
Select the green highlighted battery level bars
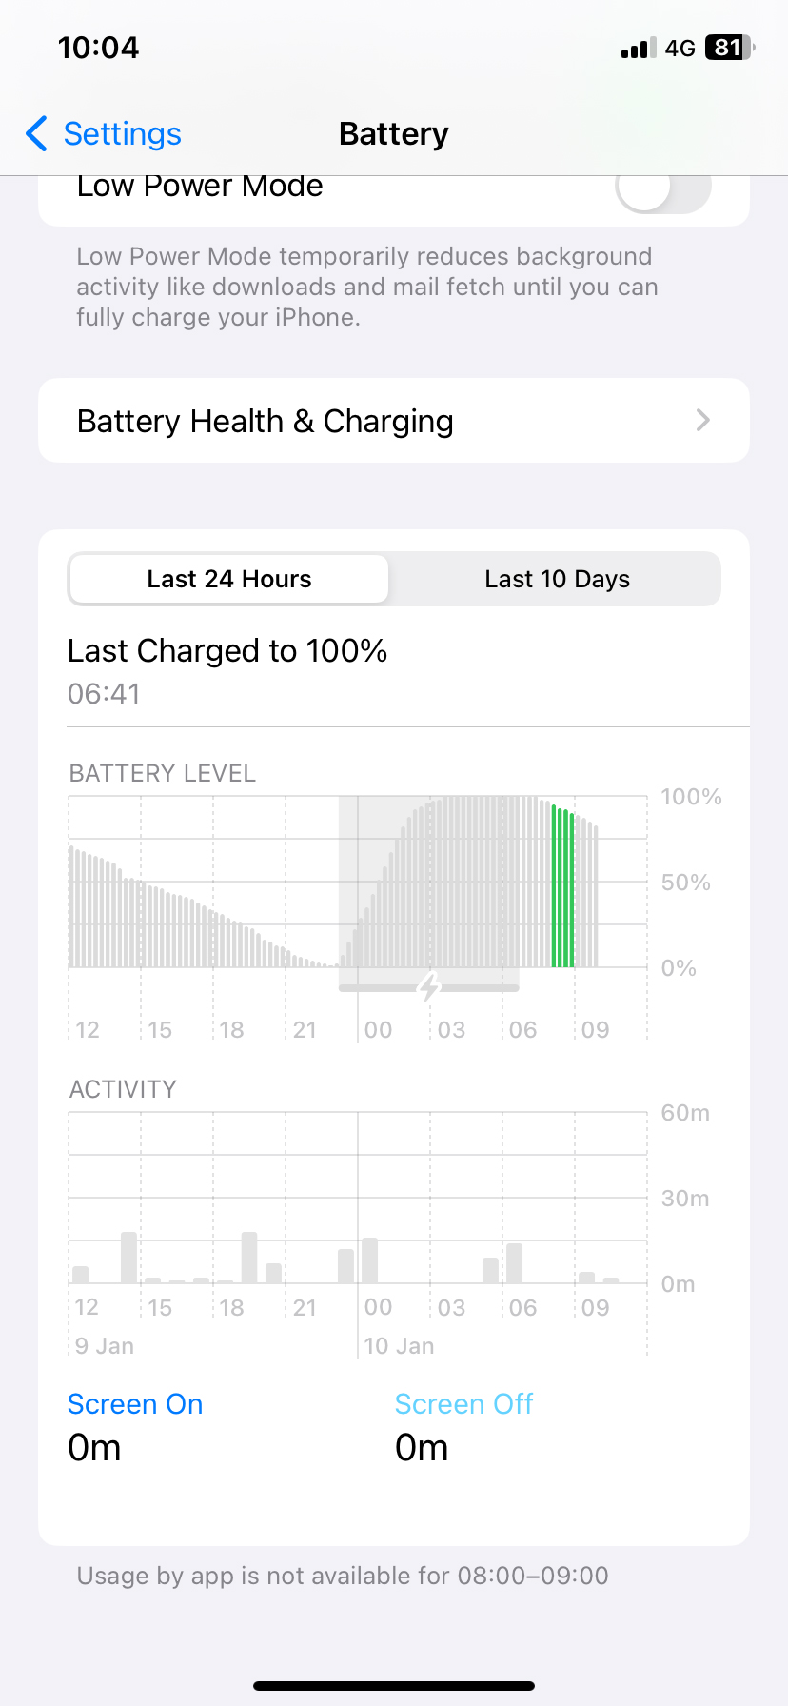coord(563,886)
